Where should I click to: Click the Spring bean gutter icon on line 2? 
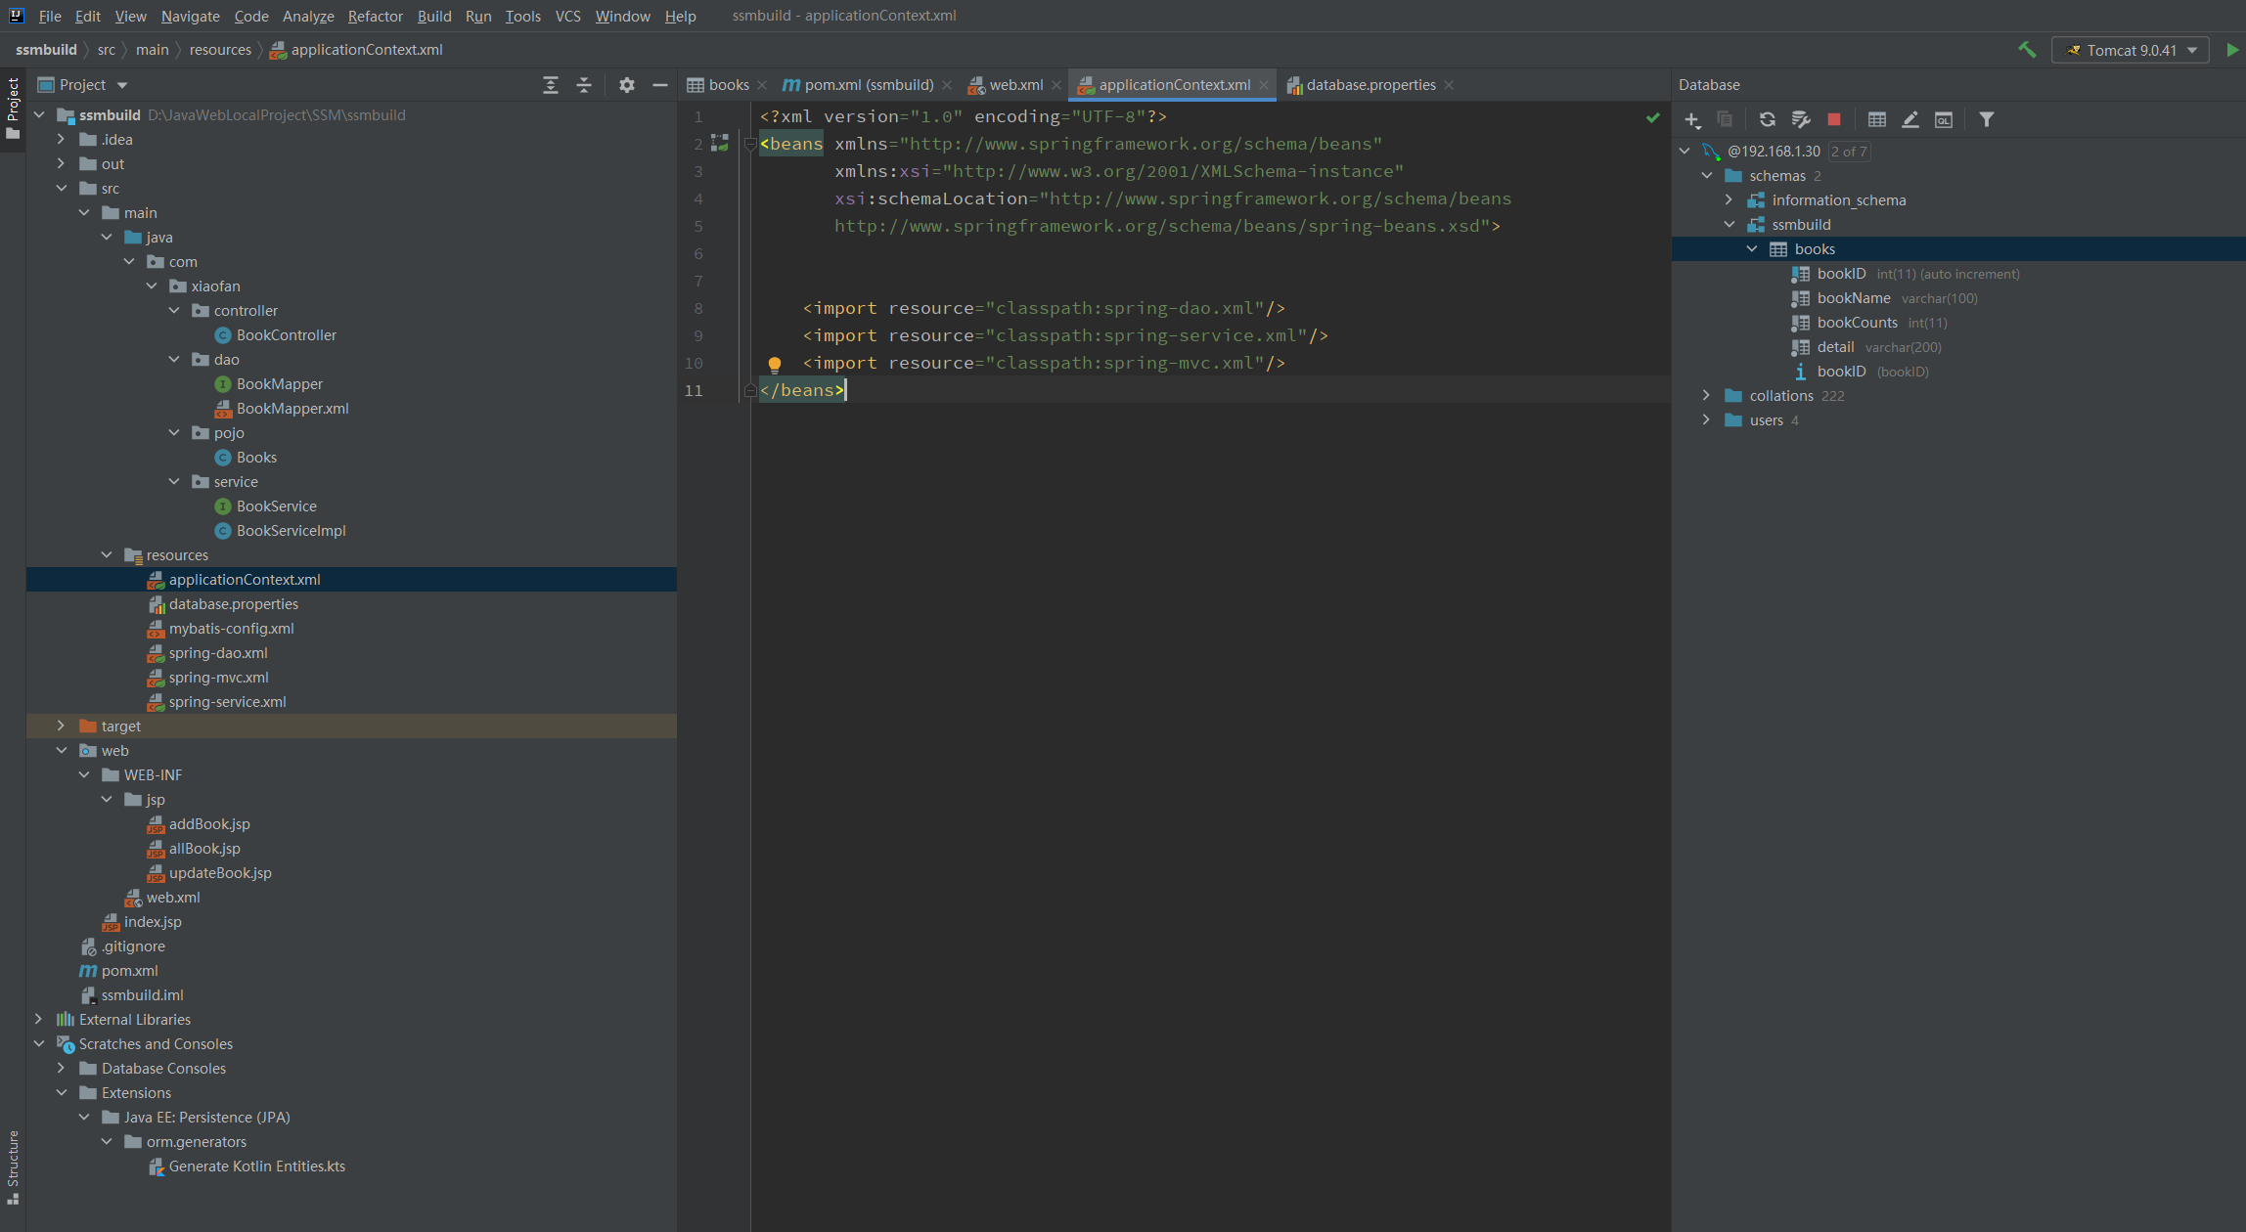click(x=720, y=144)
